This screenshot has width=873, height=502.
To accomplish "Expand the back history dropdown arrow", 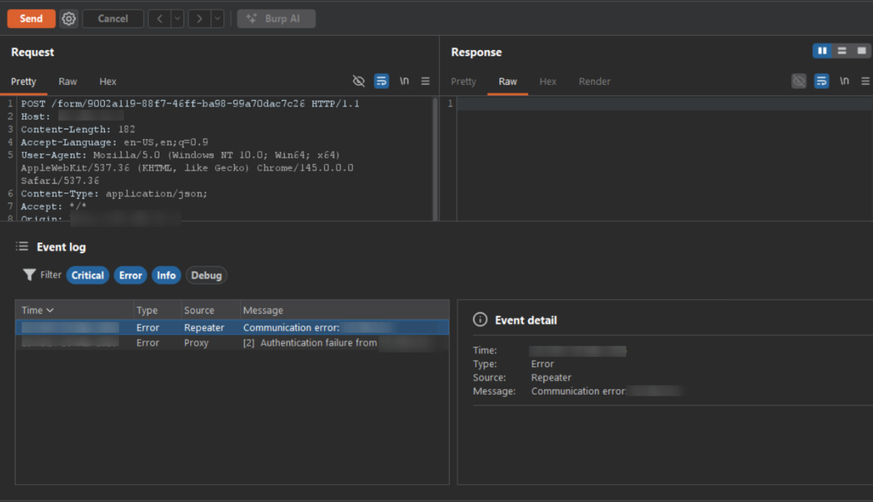I will click(177, 19).
